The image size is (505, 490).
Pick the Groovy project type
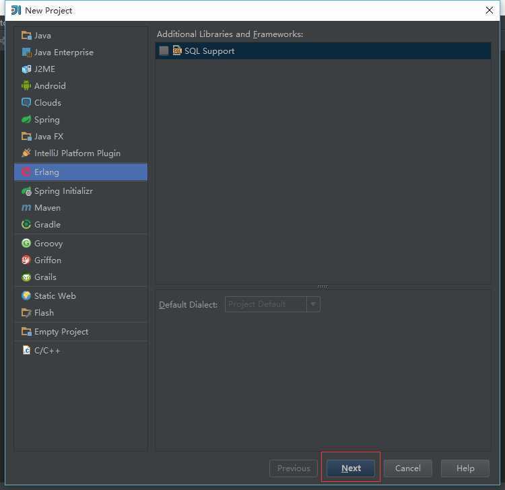coord(81,243)
